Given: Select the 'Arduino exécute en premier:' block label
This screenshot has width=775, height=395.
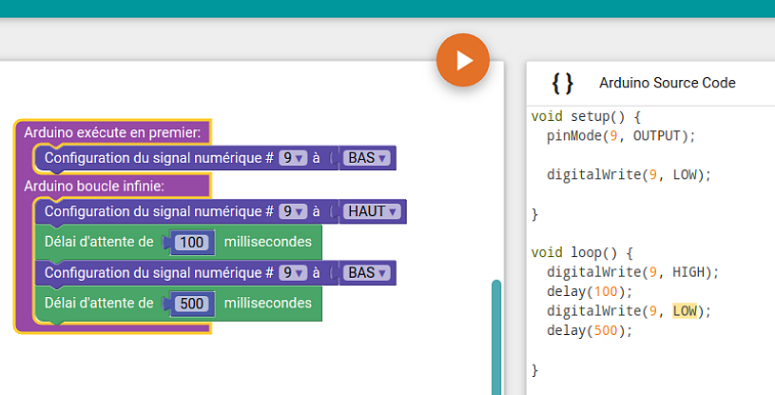Looking at the screenshot, I should (x=112, y=132).
